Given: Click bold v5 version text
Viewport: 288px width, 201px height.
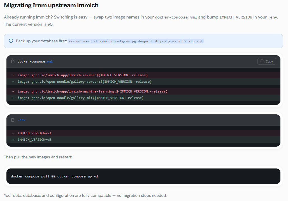Looking at the screenshot, I should point(50,24).
